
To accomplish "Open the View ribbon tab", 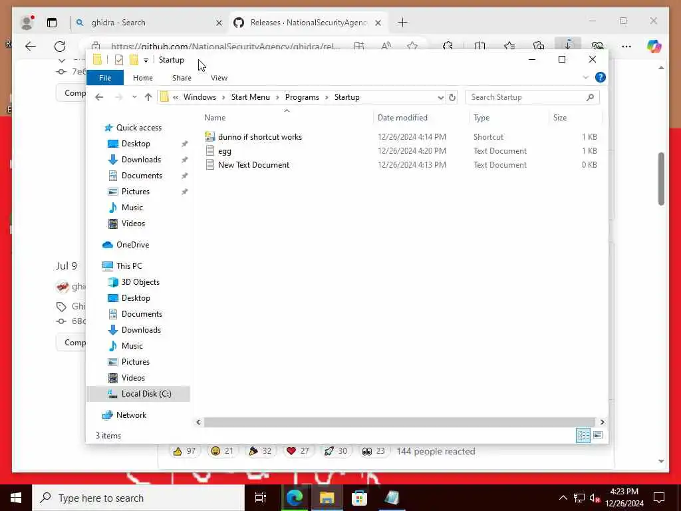I will [x=219, y=78].
